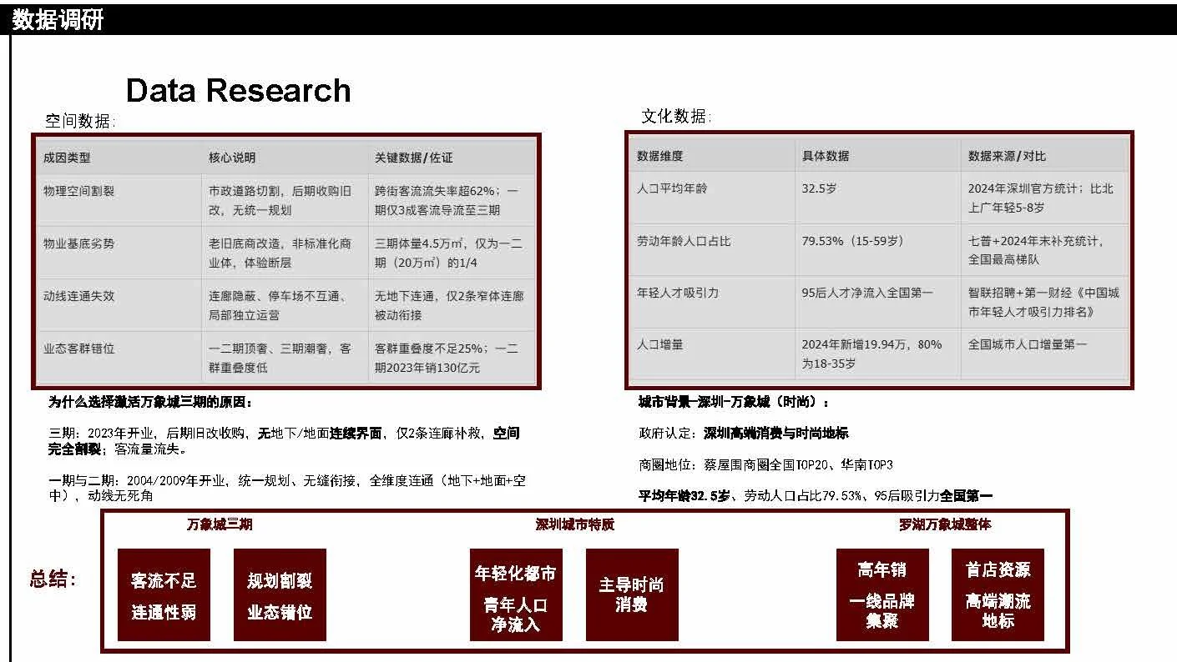
Task: Click the 首店资源 高端潮流地标 box
Action: coord(998,594)
